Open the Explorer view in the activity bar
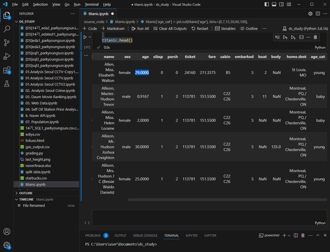The image size is (330, 252). pos(7,16)
